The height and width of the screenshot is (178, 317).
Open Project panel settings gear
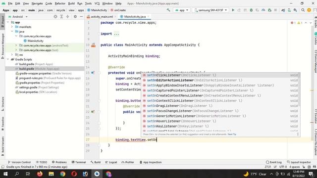75,16
